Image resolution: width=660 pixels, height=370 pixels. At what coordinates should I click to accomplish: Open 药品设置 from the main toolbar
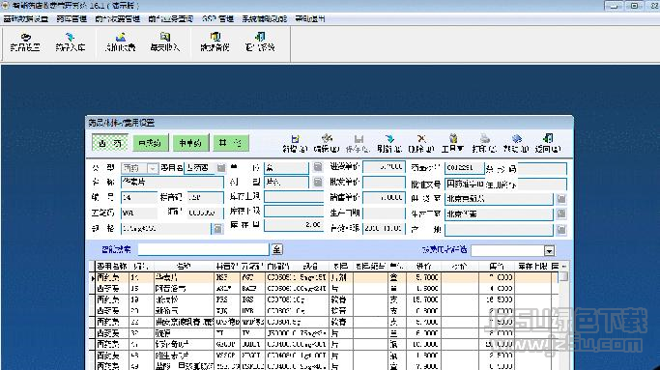point(25,43)
